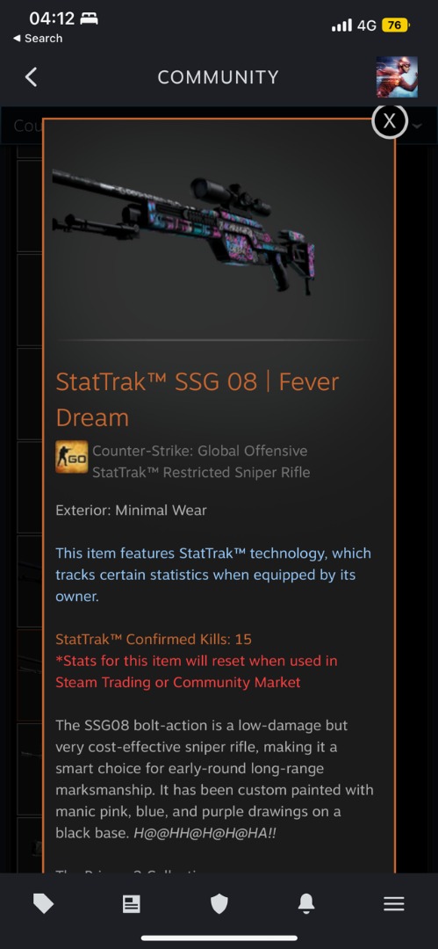Tap the first inventory slot behind the popup

click(30, 205)
